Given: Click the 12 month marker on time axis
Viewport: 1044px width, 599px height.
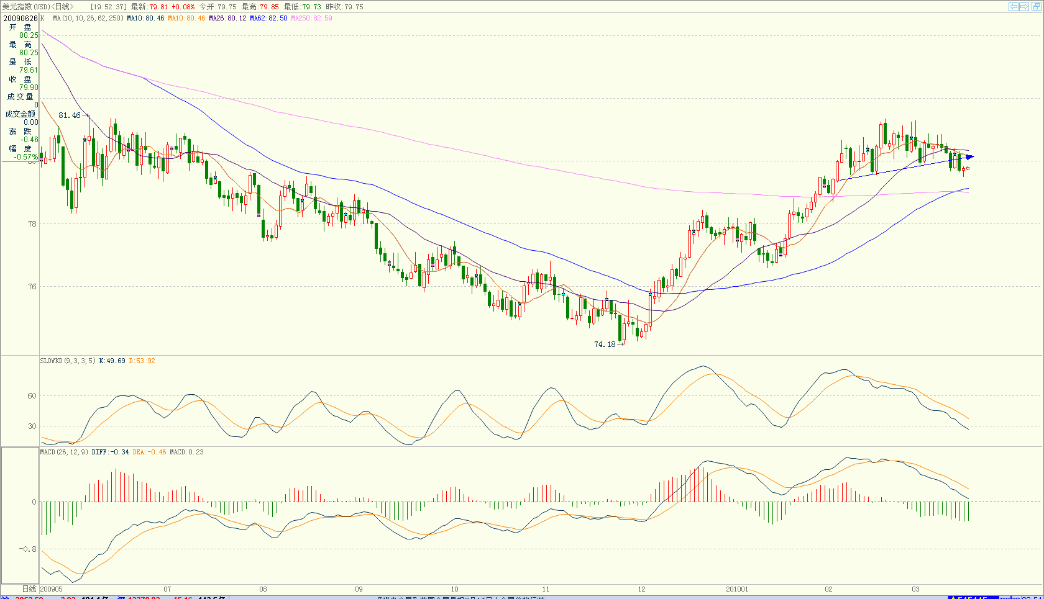Looking at the screenshot, I should [641, 589].
